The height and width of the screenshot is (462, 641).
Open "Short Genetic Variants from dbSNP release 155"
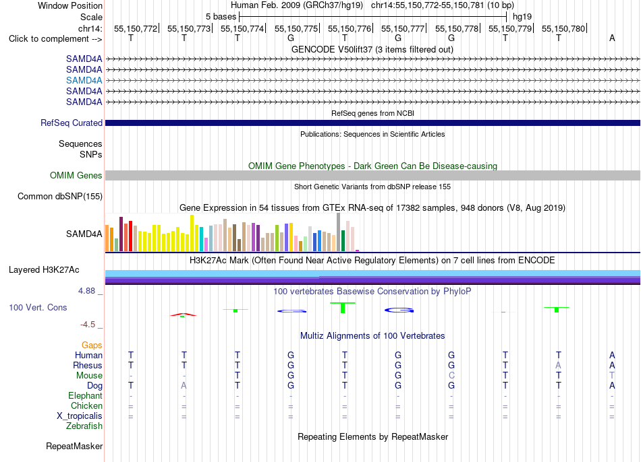pyautogui.click(x=372, y=187)
